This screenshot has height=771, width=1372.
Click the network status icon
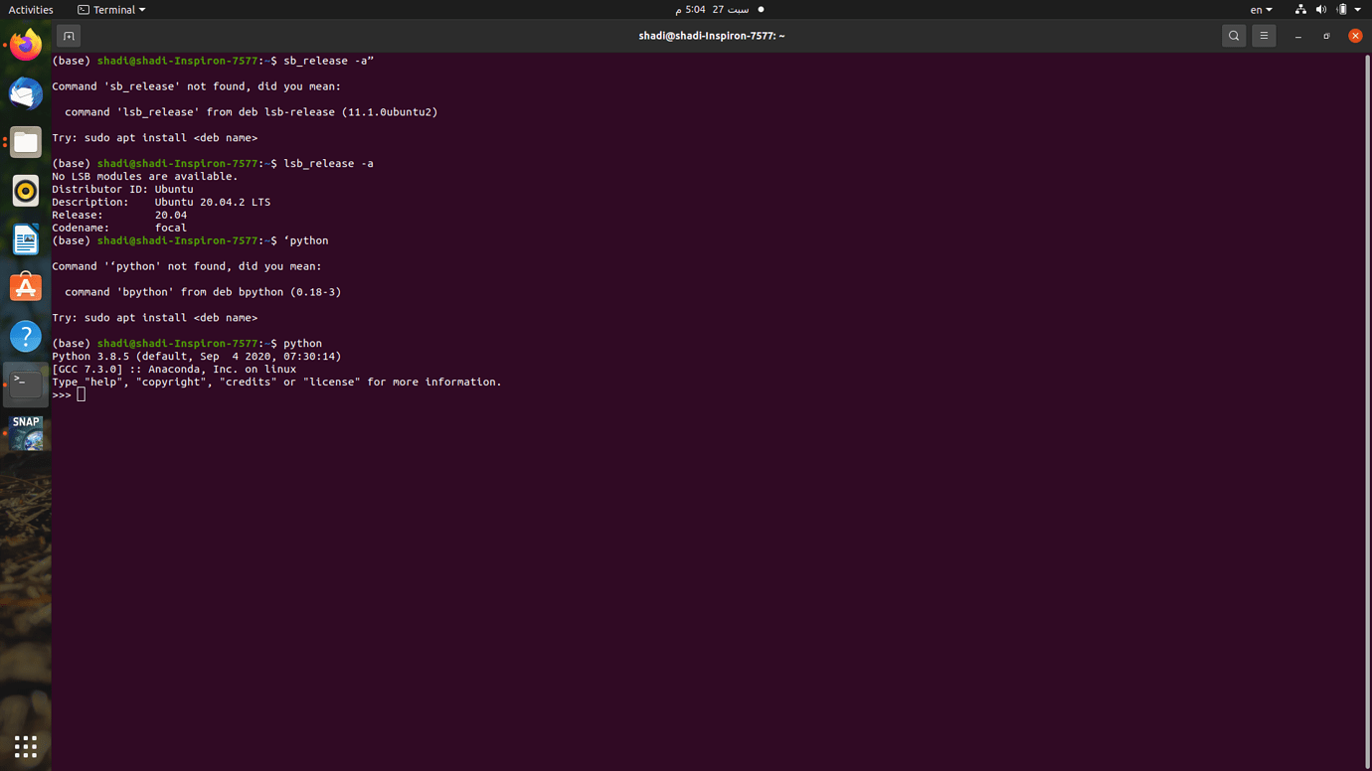1301,9
